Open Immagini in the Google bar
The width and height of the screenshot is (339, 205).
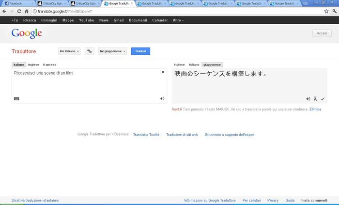pyautogui.click(x=49, y=20)
